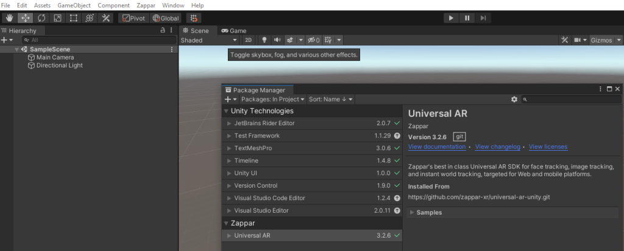Open grid settings dropdown arrow

point(339,40)
